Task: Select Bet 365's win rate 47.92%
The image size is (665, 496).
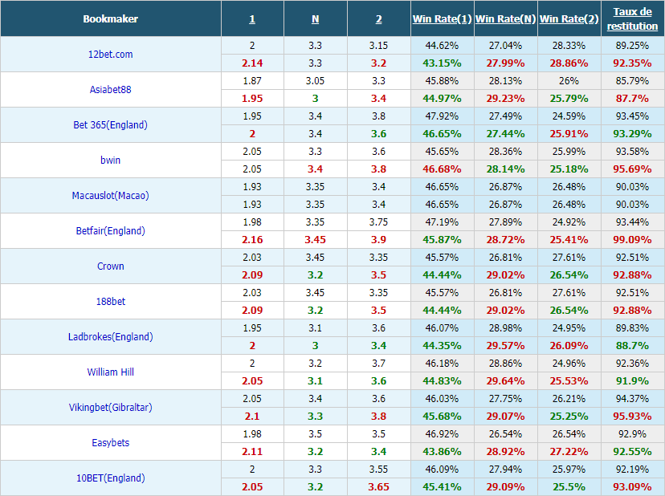Action: tap(442, 116)
